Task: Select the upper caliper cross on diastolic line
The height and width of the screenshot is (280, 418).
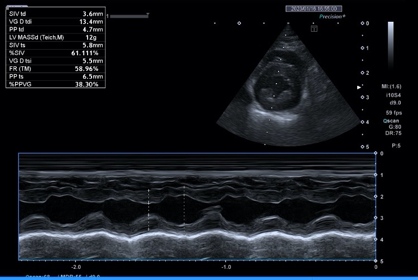Action: point(149,191)
